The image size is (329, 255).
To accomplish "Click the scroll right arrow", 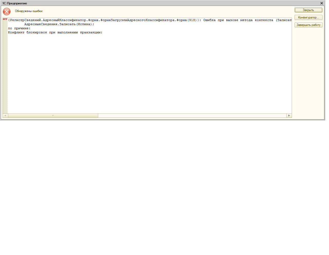I will [x=289, y=116].
